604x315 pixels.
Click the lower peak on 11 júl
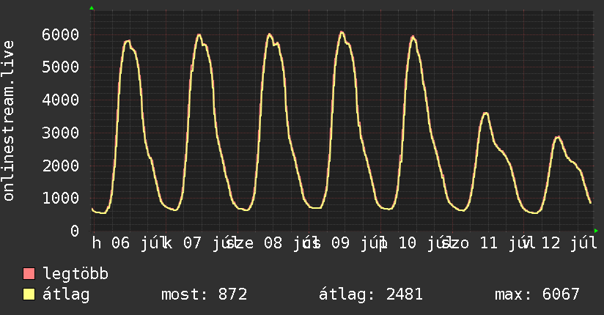point(485,113)
